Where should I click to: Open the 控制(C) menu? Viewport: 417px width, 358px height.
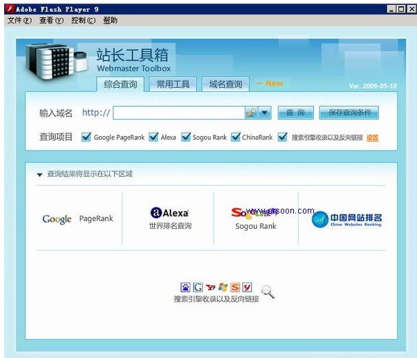click(x=83, y=20)
